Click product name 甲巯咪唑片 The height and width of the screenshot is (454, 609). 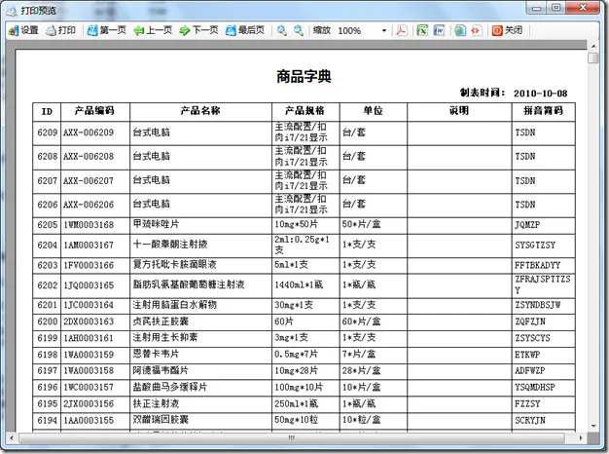point(156,224)
